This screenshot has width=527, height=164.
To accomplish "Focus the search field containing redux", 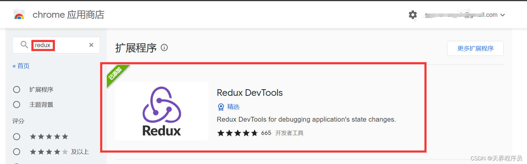I will (x=56, y=45).
